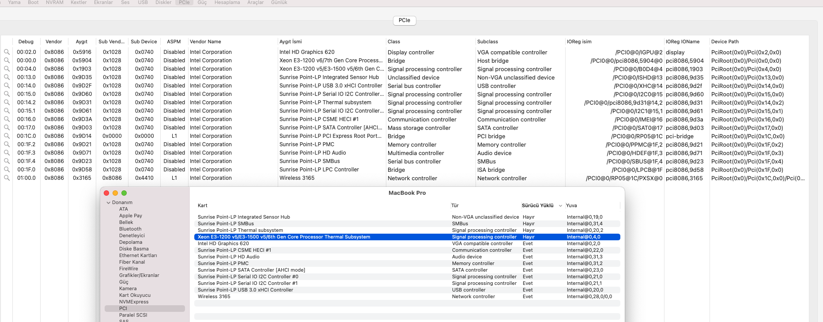823x322 pixels.
Task: Click the magnifier icon for the 00:1F.3 HD Audio row
Action: click(x=7, y=153)
